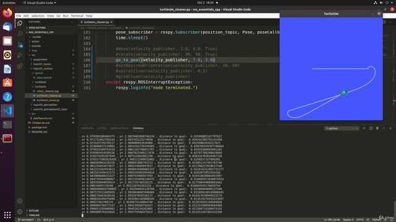Open package.xml in explorer
The image size is (396, 222).
[40, 128]
